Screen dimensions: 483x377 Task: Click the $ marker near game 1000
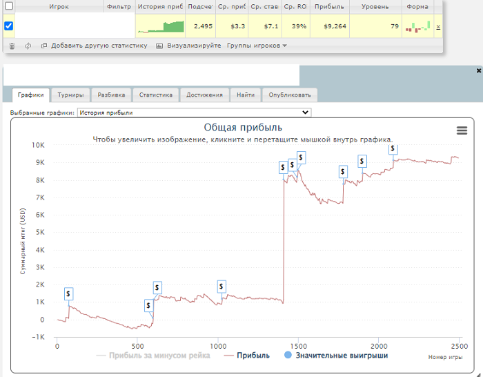click(221, 287)
